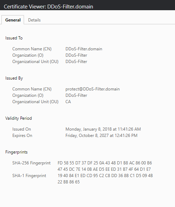Select issuer name protect@DDoS-Filter.domain

pyautogui.click(x=92, y=89)
